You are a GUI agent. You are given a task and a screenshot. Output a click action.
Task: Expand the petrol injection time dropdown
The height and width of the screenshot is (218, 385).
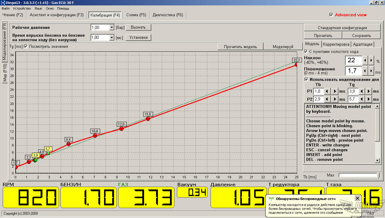coord(112,38)
